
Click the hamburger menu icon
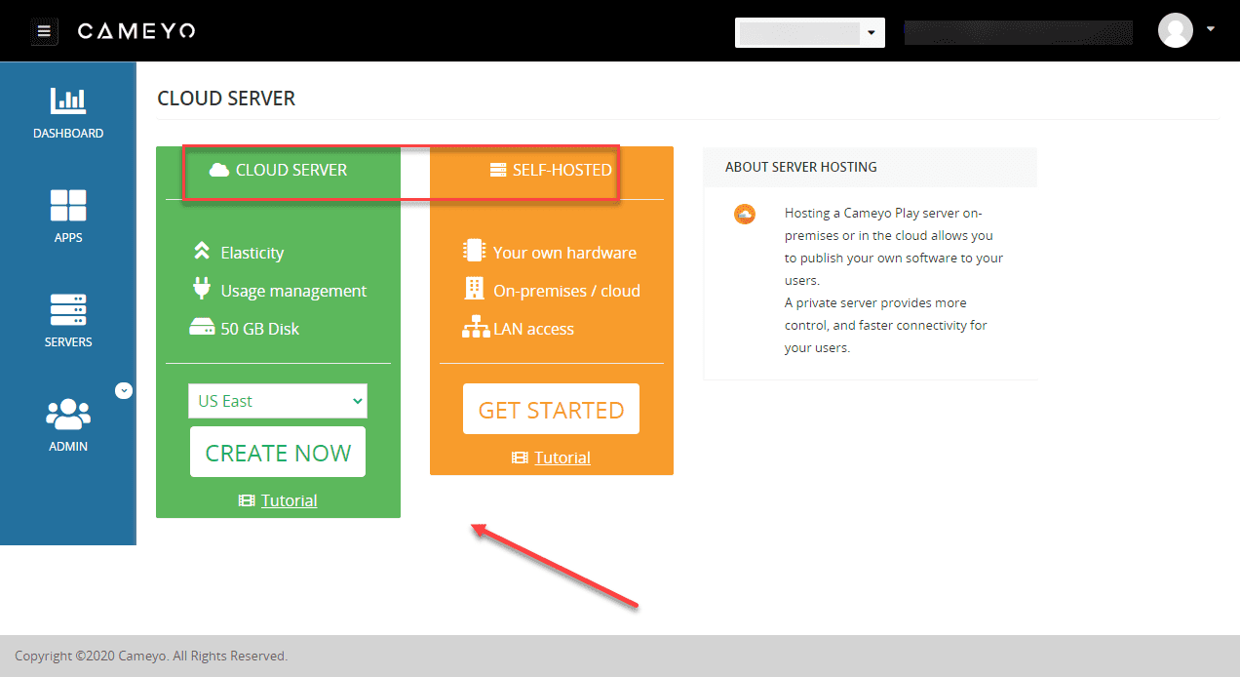pos(45,30)
